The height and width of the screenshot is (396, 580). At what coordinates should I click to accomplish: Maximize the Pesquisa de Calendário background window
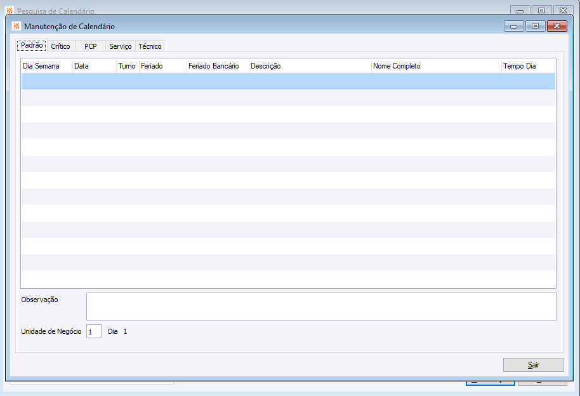[x=541, y=10]
